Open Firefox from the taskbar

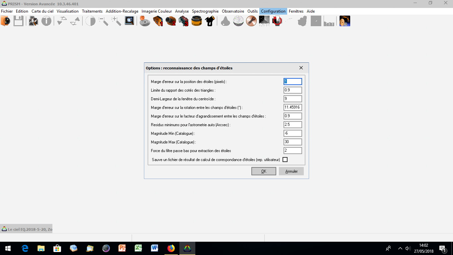pyautogui.click(x=171, y=248)
